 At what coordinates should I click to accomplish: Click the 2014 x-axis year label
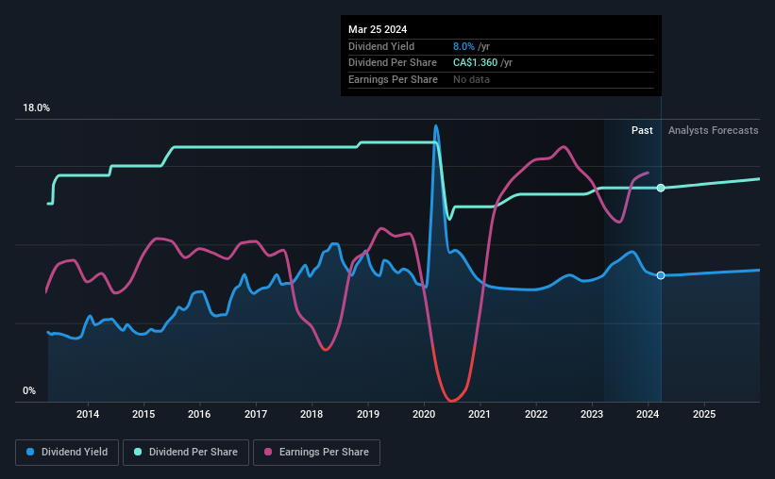click(x=88, y=414)
